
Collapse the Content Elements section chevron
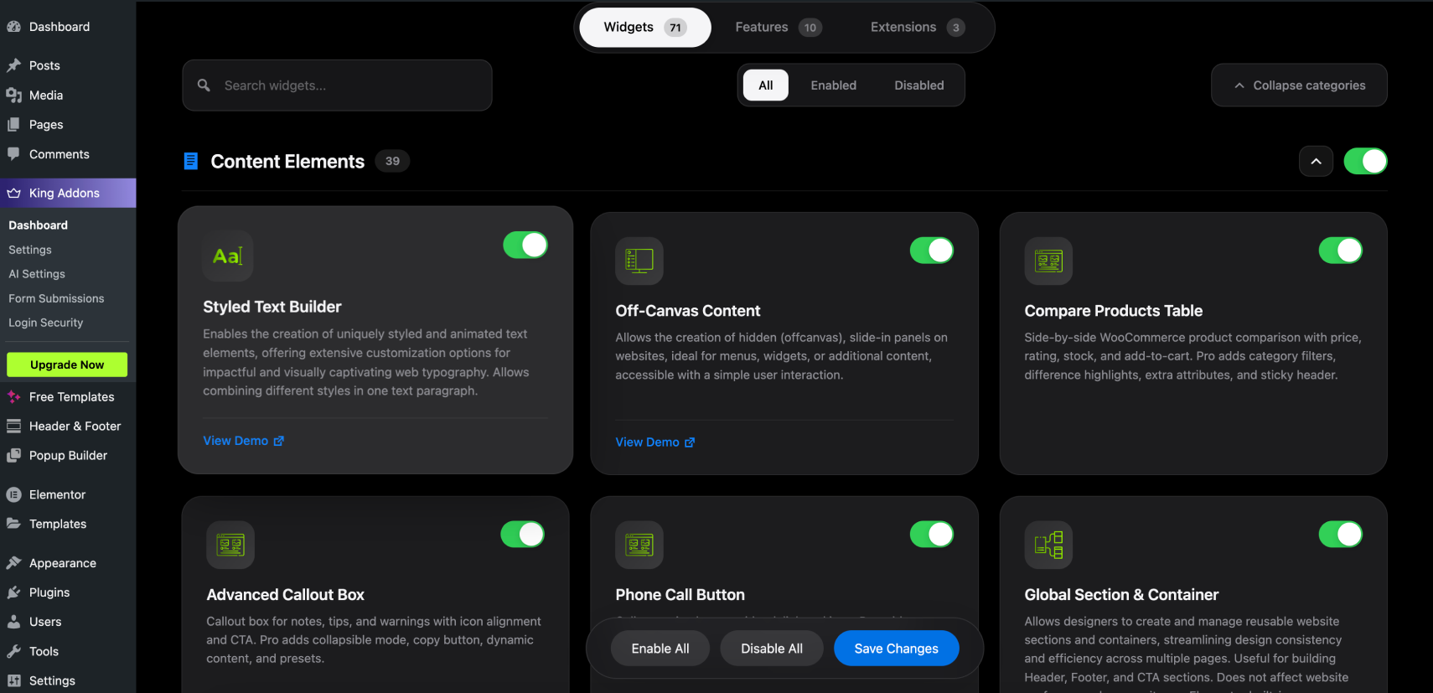pyautogui.click(x=1316, y=161)
